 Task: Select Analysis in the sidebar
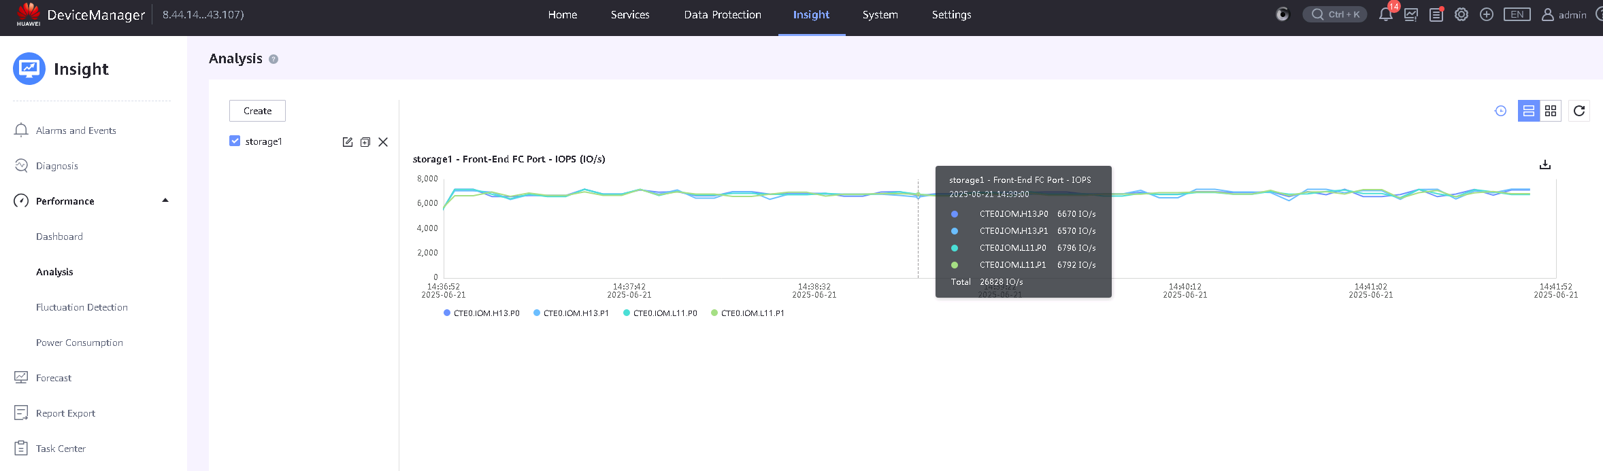54,272
